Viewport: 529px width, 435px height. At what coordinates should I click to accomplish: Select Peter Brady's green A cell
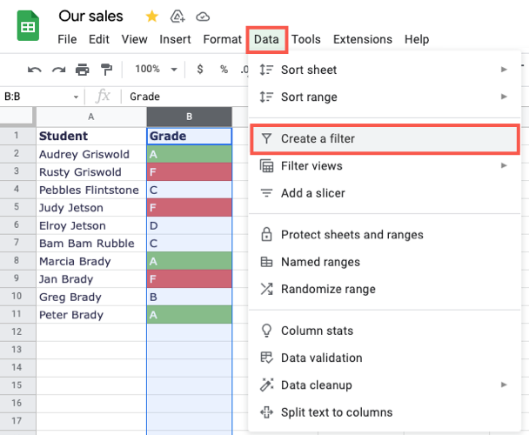point(190,315)
